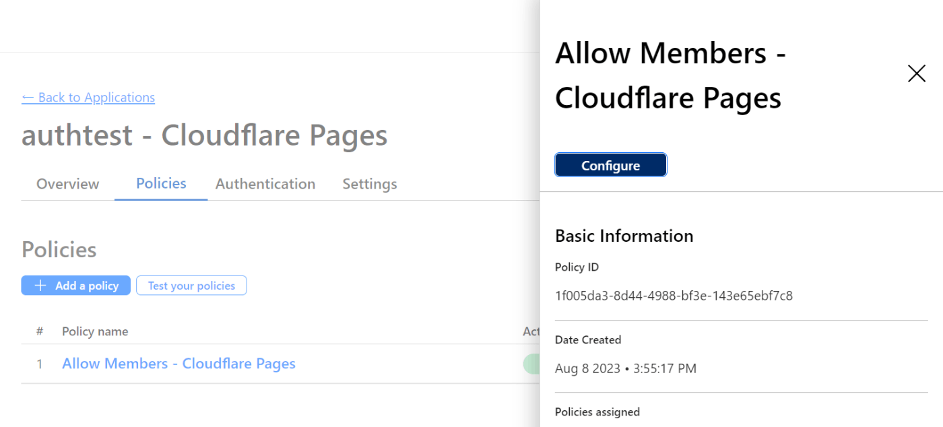Click the authtest - Cloudflare Pages title
The image size is (943, 427).
(x=205, y=135)
